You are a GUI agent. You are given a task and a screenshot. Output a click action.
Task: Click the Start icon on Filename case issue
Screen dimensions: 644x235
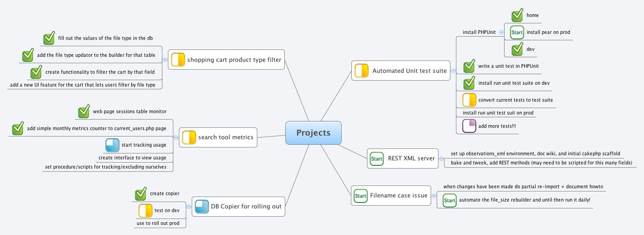361,196
